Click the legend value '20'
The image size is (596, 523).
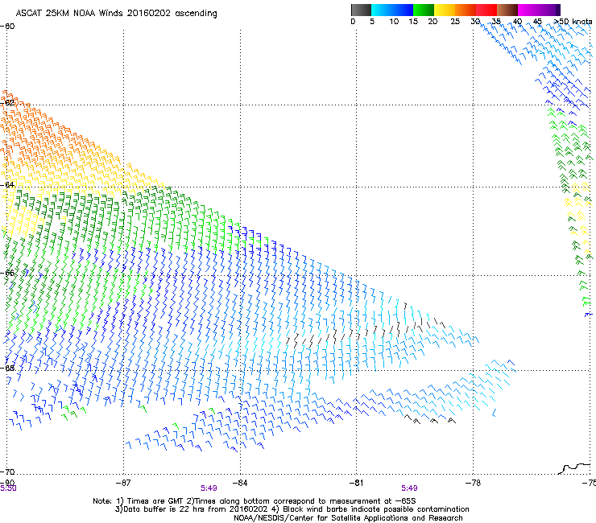coord(433,22)
